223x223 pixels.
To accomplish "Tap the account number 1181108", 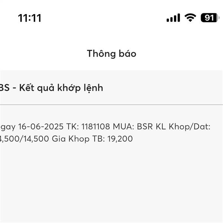I will coord(96,126).
